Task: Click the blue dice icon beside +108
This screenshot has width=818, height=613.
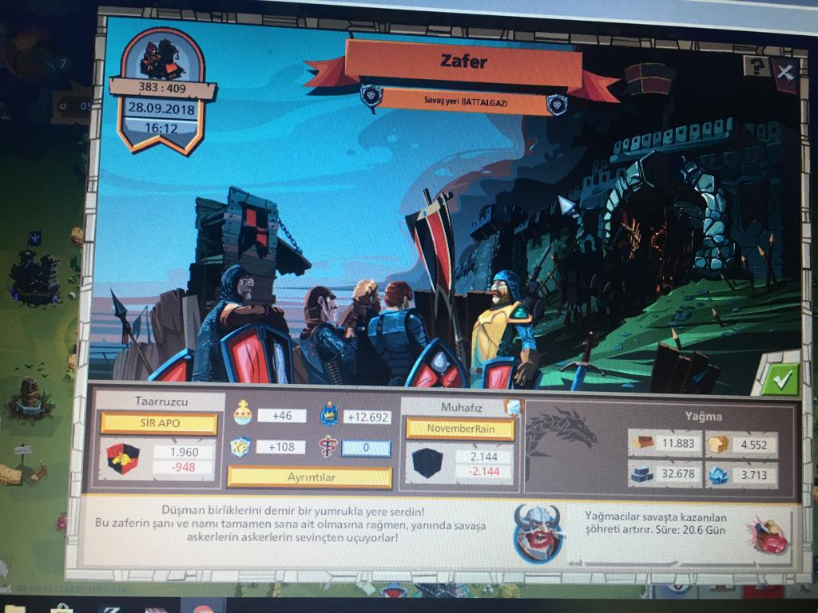Action: coord(240,447)
